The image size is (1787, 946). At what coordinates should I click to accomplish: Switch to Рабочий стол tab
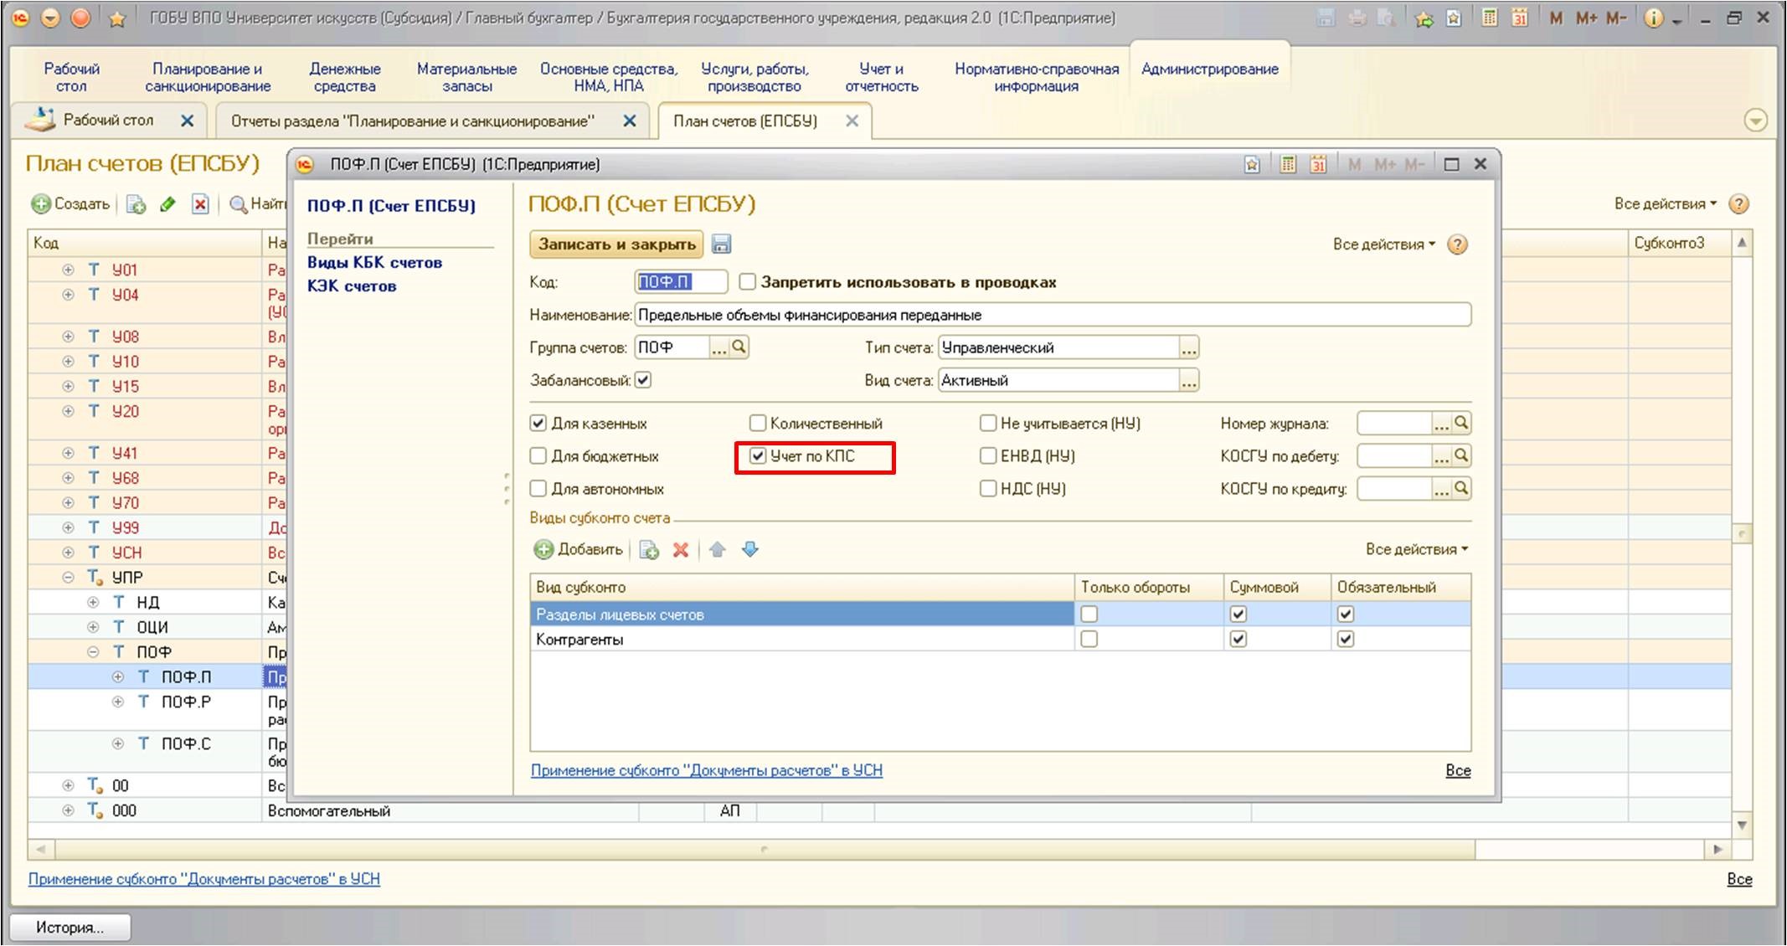(x=108, y=121)
